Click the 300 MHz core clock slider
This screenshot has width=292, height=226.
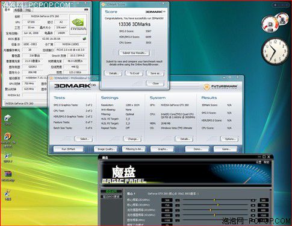click(x=215, y=200)
